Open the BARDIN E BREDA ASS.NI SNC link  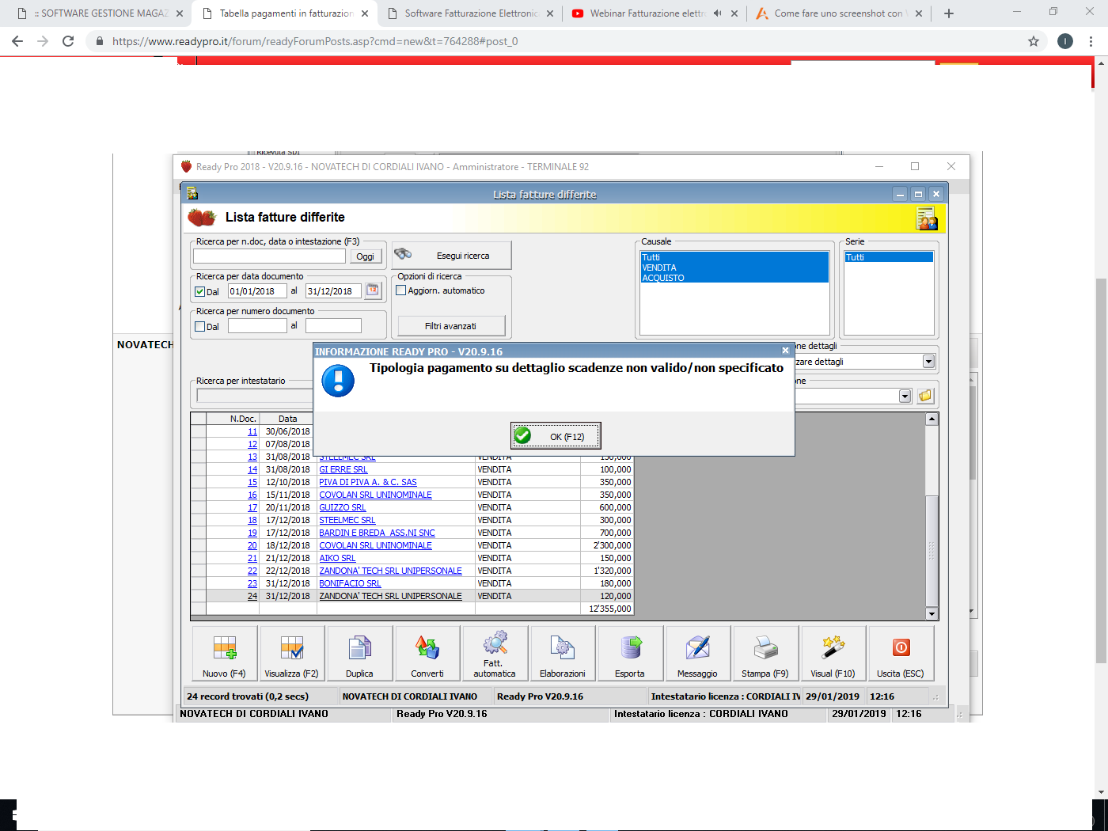(377, 533)
